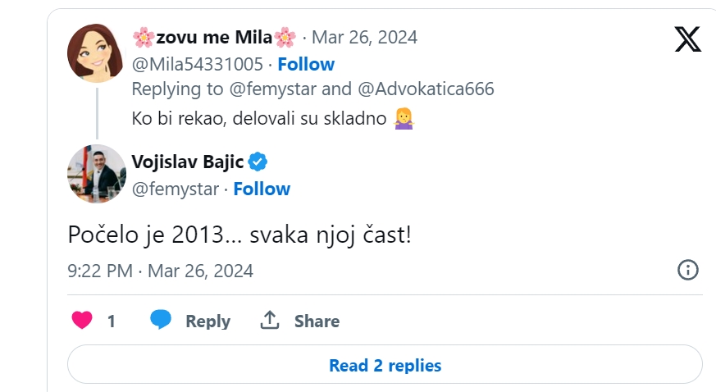This screenshot has width=716, height=392.
Task: Click the @femystar handle under Vojislav Bajic
Action: tap(176, 189)
